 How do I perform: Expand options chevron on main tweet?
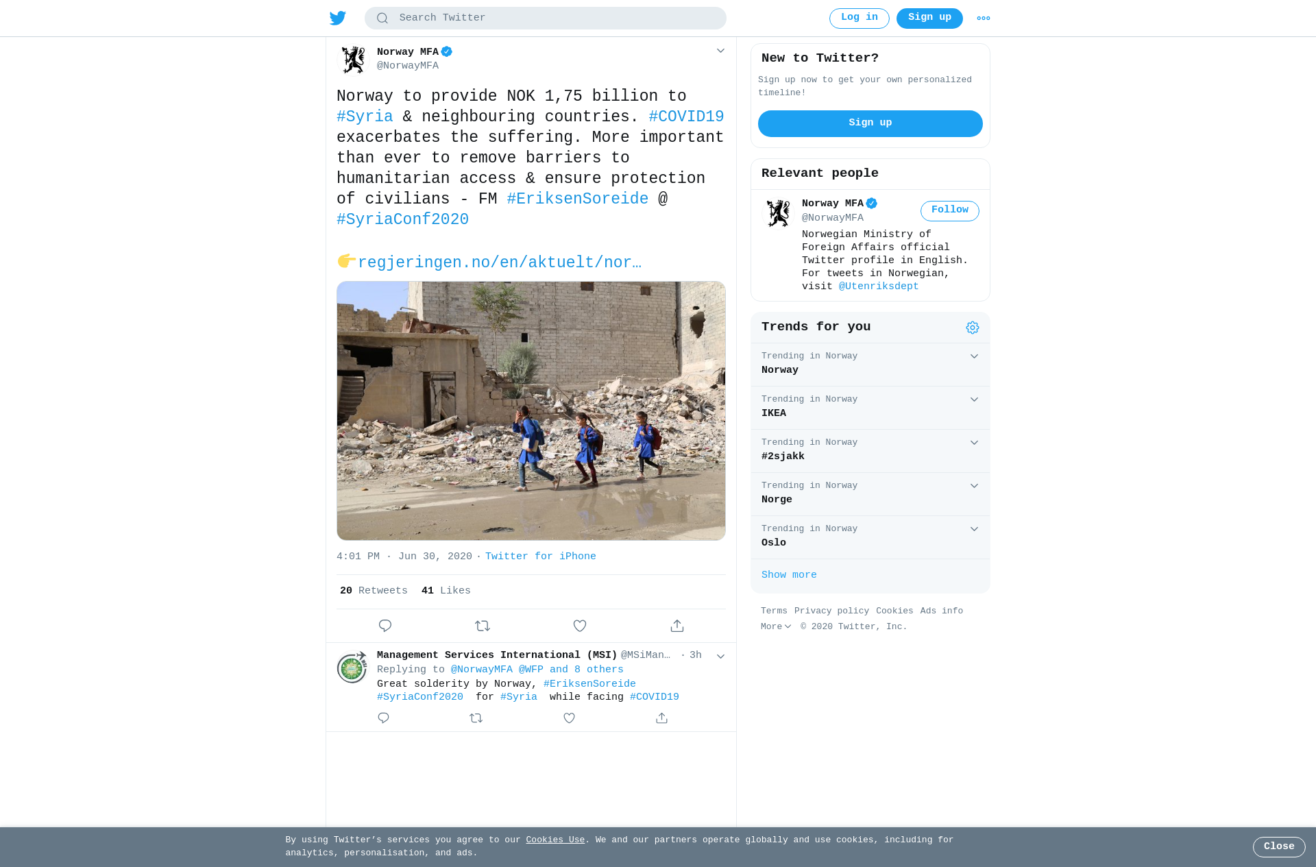click(720, 51)
